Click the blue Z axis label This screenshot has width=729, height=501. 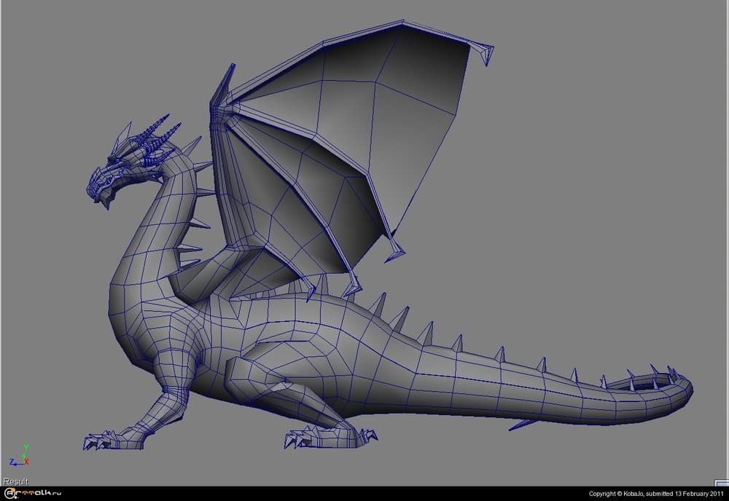click(12, 462)
